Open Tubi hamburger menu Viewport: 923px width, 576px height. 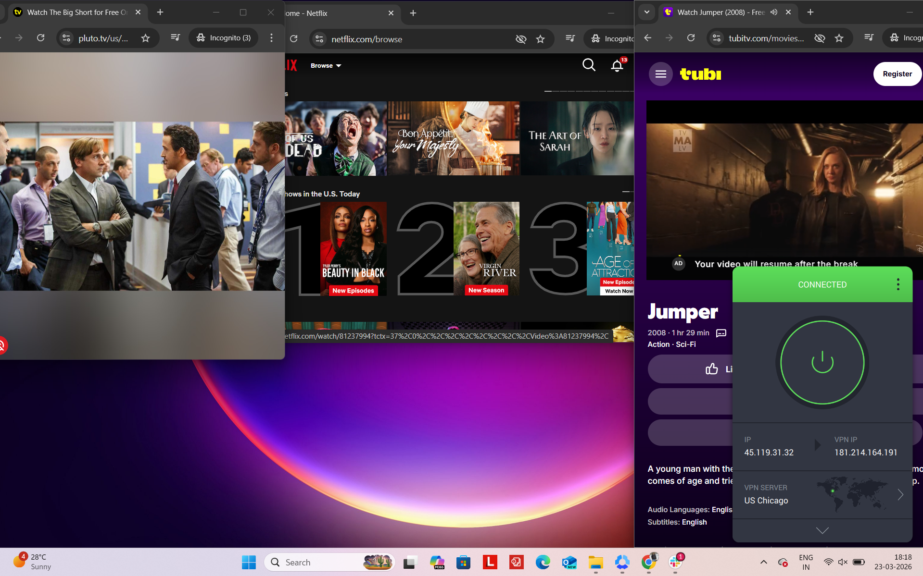tap(660, 74)
